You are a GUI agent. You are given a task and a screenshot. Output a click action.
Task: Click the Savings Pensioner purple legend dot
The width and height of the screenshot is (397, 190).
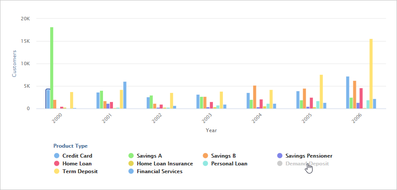click(x=280, y=156)
